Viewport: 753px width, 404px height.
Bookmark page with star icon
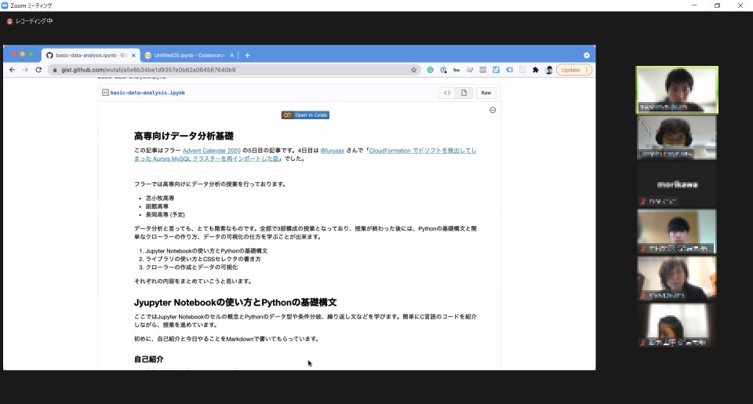coord(414,70)
